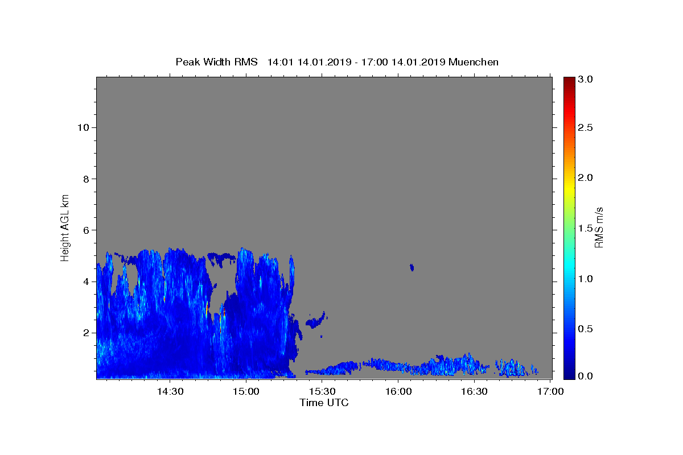Click the small detached echo patch after 15:30 at 2.5 km

click(316, 321)
